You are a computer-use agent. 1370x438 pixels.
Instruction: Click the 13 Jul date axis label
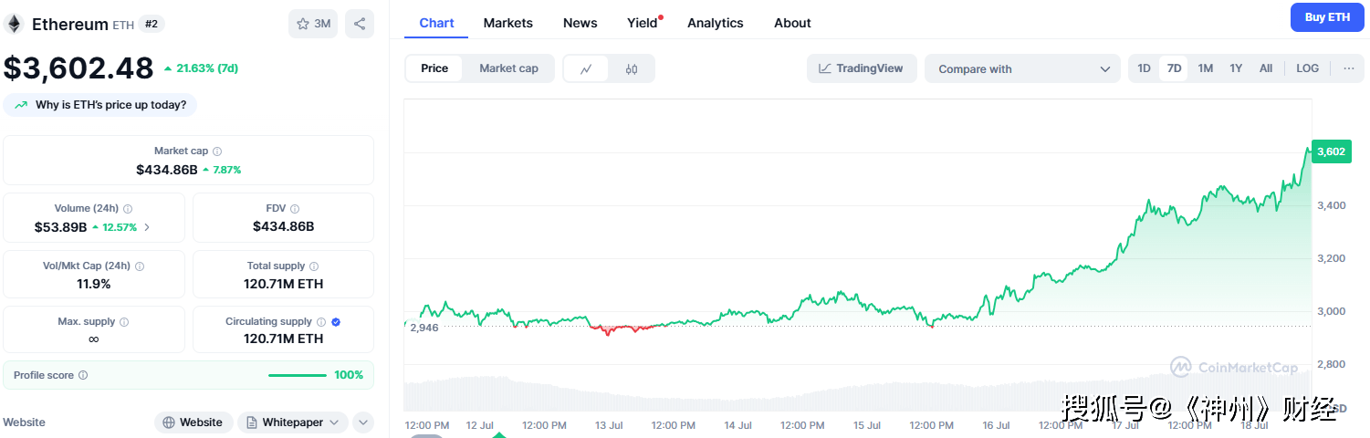[x=609, y=425]
